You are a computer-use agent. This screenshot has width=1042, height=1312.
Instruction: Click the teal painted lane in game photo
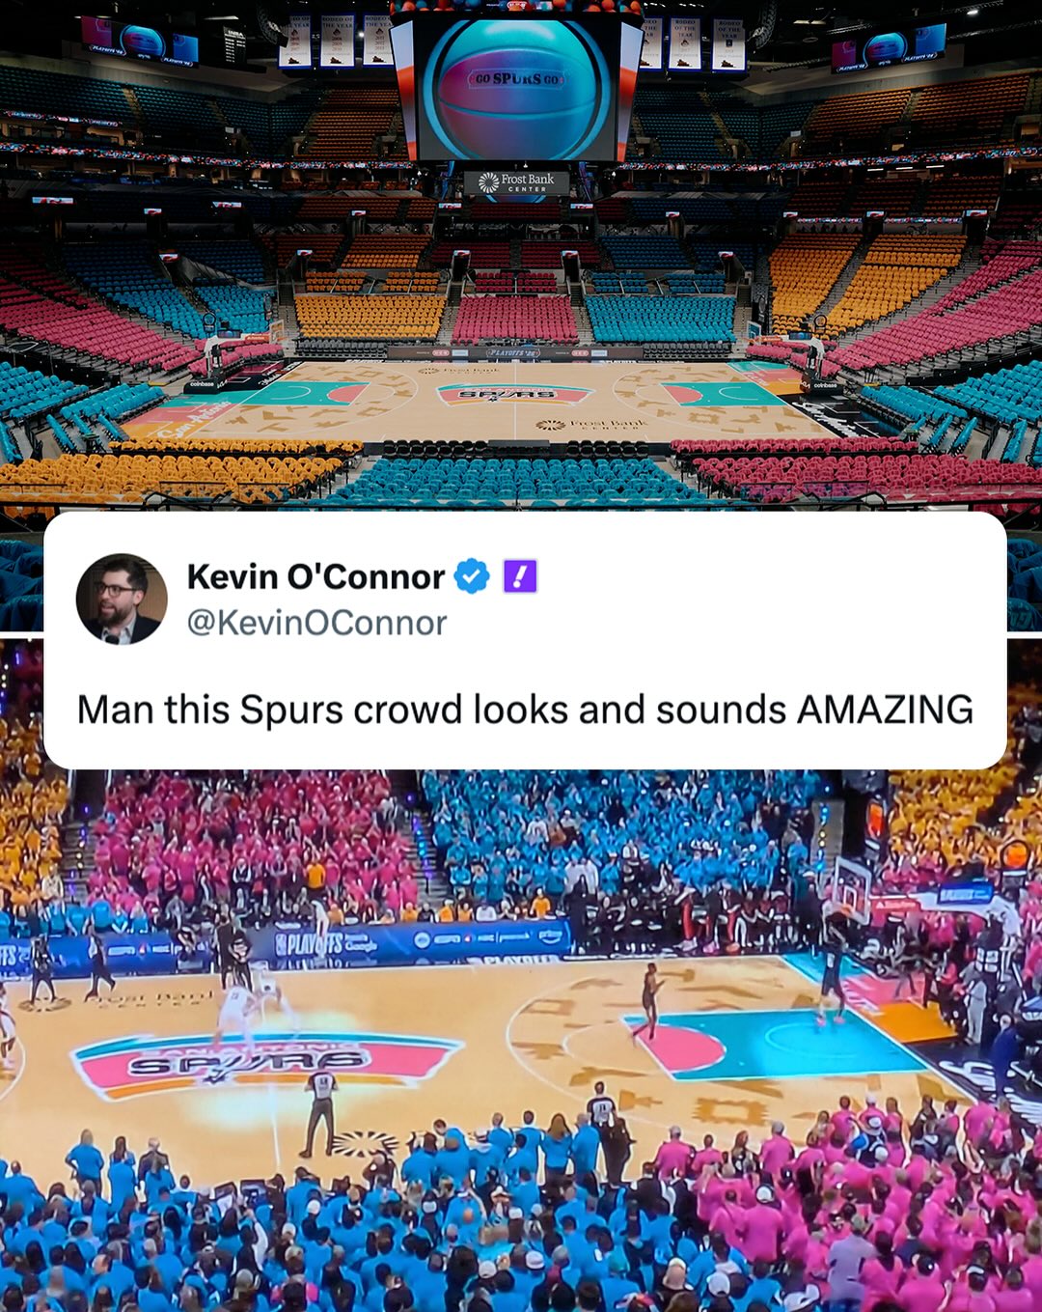point(791,1043)
